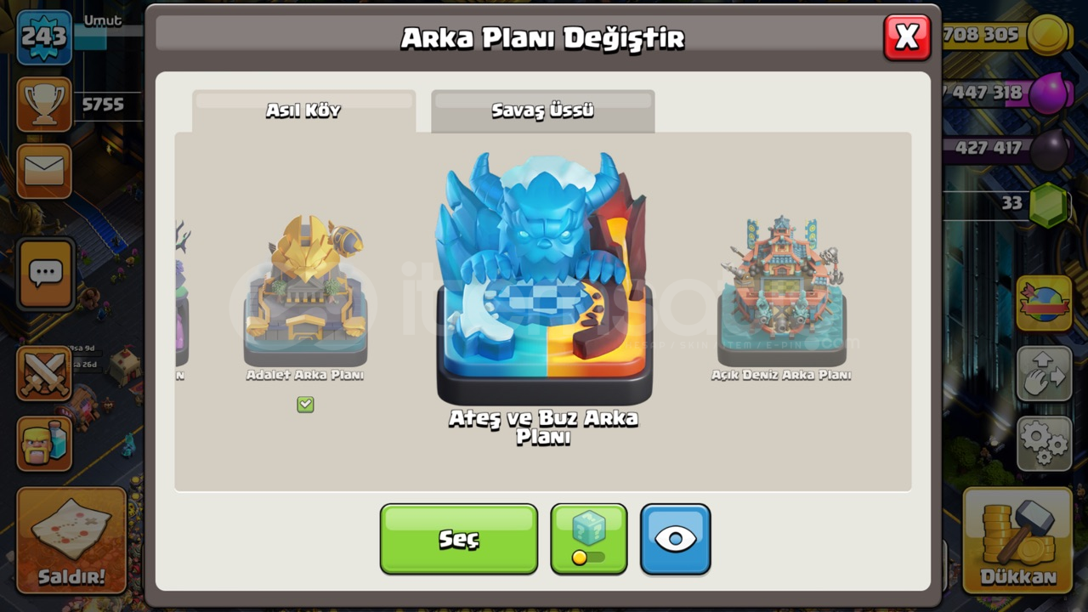
Task: Choose the Adalet Arka Planı scenery thumbnail
Action: 305,292
